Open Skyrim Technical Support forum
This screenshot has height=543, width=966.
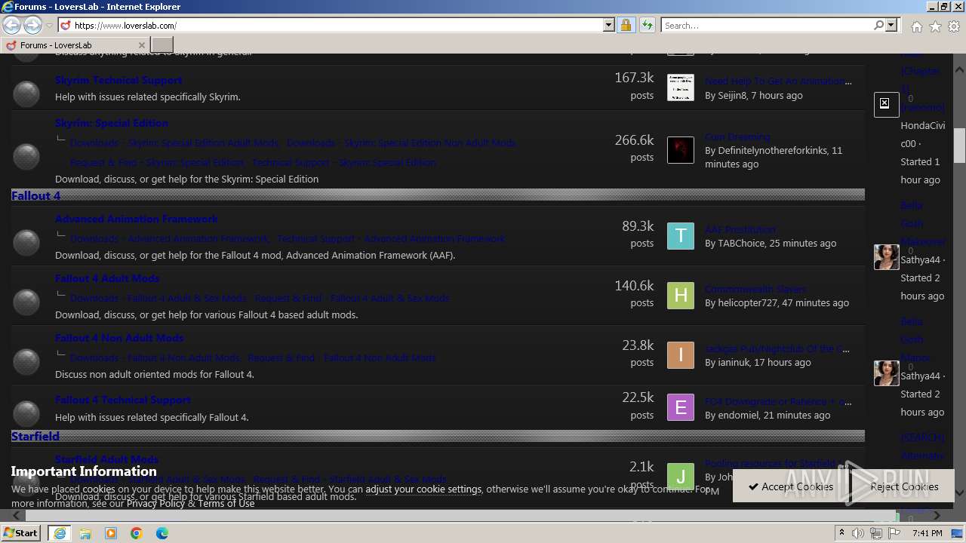tap(118, 80)
